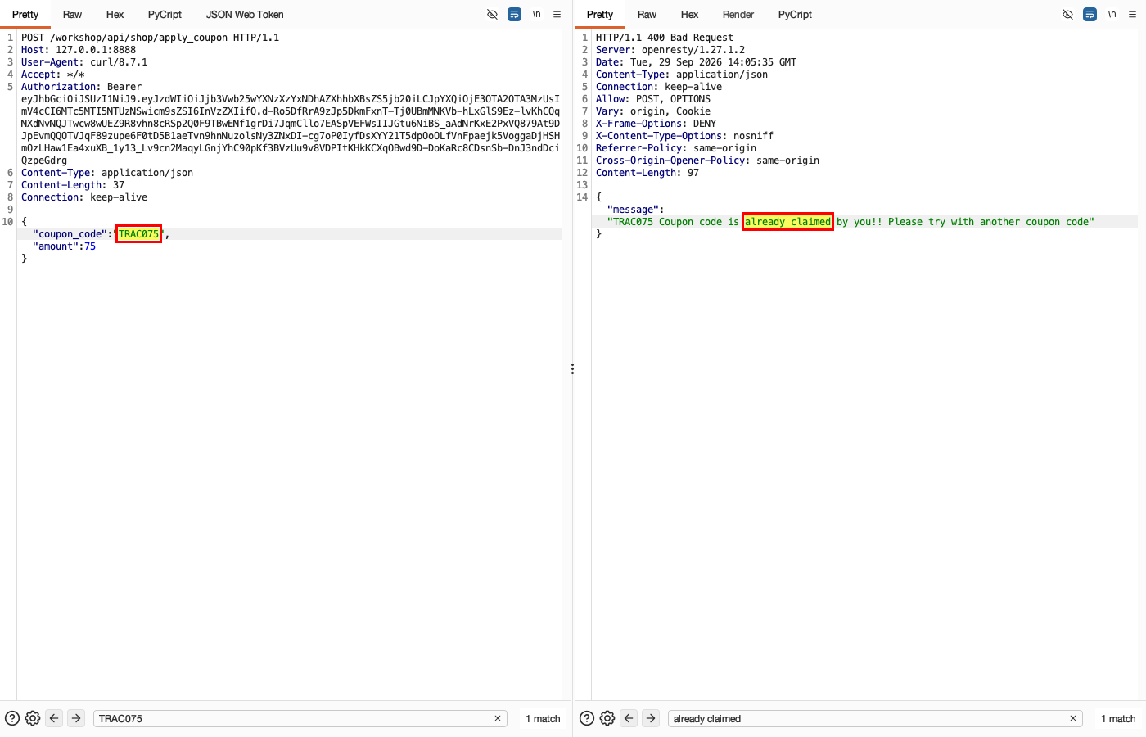The image size is (1146, 737).
Task: Go to previous match in request search
Action: [54, 718]
